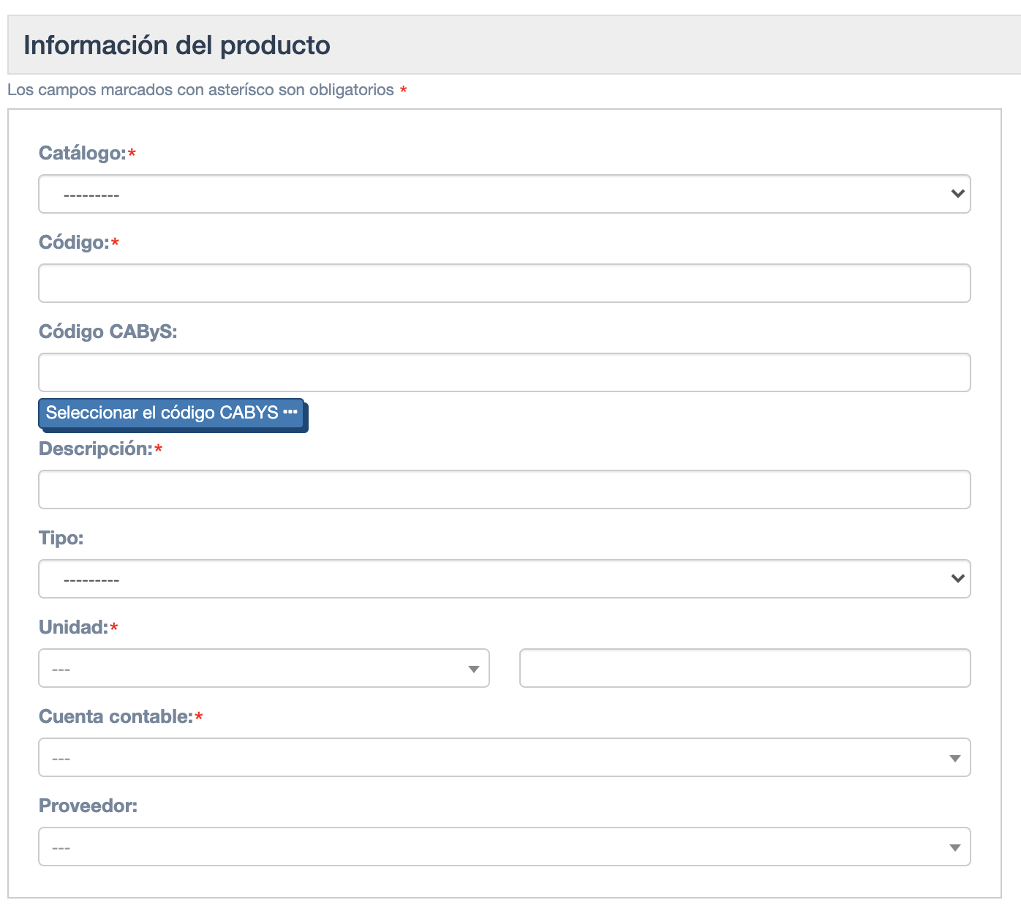Open the Proveedor dropdown

504,847
